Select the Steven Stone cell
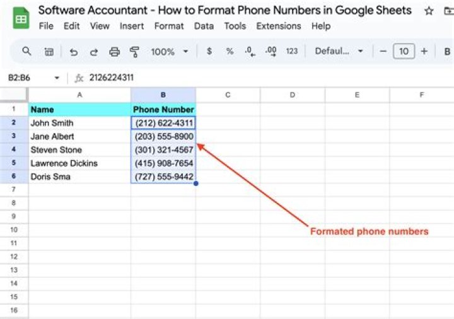 (x=79, y=150)
